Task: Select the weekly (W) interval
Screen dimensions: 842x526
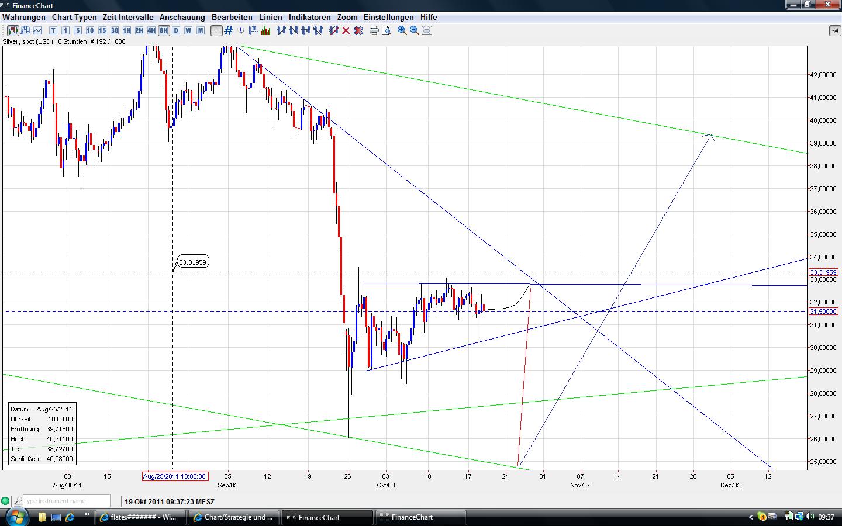Action: [x=188, y=30]
